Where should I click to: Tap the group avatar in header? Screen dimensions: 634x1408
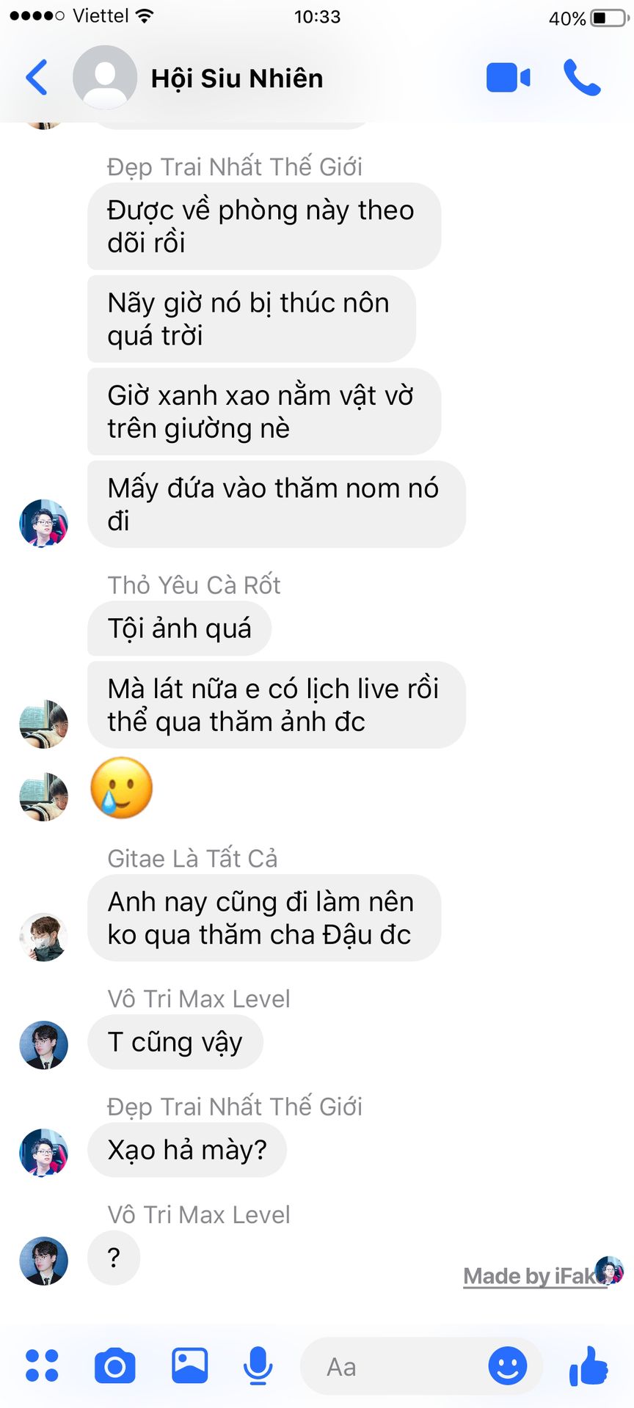[x=105, y=78]
